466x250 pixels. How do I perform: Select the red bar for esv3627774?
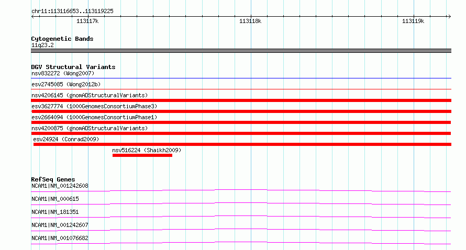tap(241, 111)
